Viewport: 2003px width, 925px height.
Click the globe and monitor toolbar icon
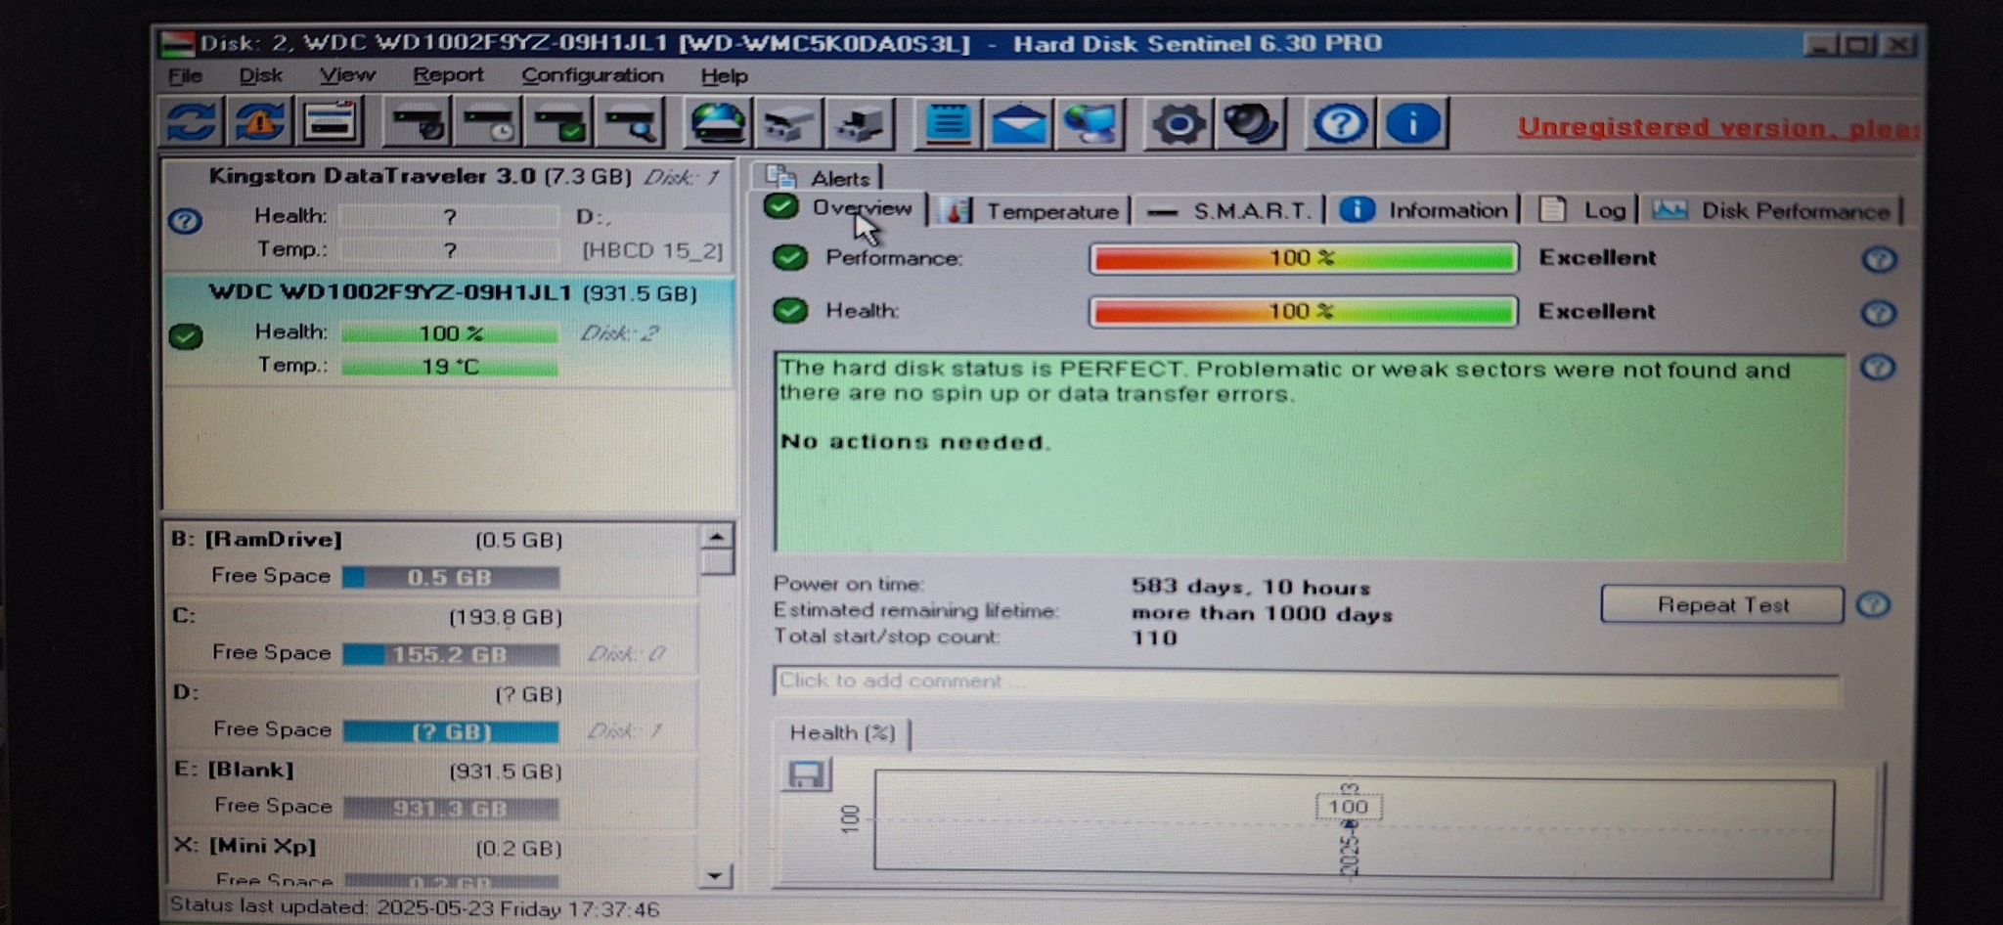[x=1090, y=124]
